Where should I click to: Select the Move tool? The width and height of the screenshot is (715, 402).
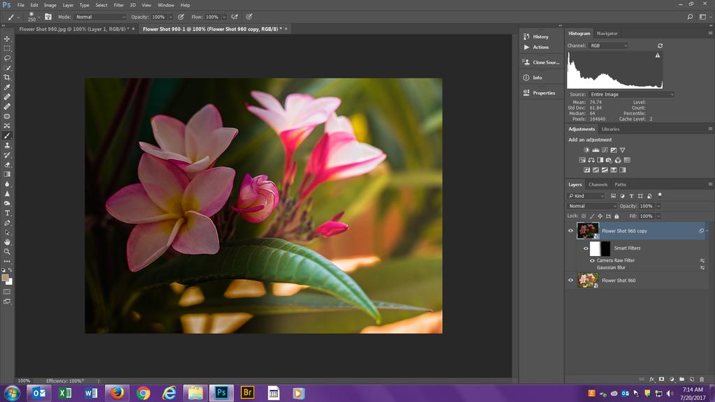pyautogui.click(x=7, y=39)
